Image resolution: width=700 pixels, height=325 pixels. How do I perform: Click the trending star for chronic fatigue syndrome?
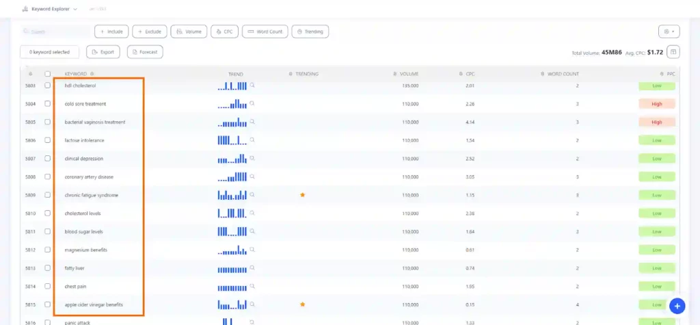[303, 195]
